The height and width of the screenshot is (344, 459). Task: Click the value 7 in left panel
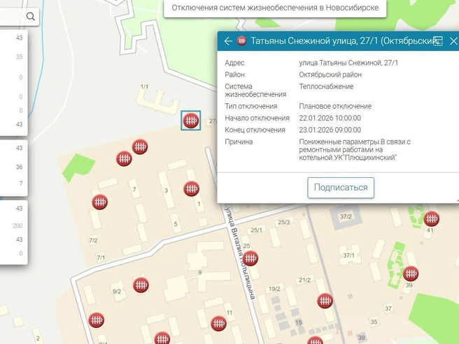point(21,184)
